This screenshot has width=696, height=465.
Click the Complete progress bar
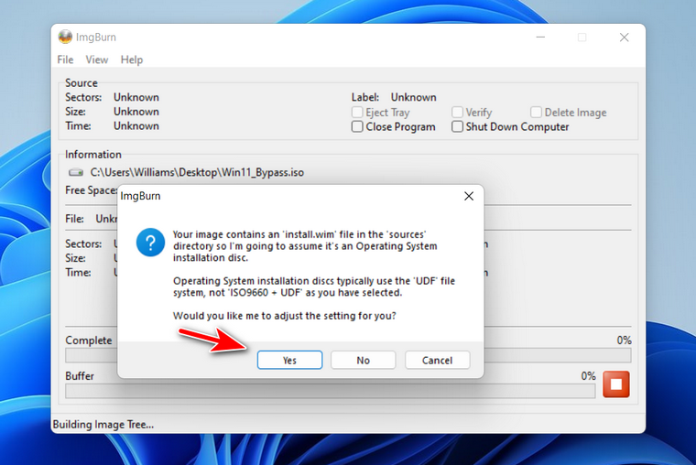coord(348,355)
